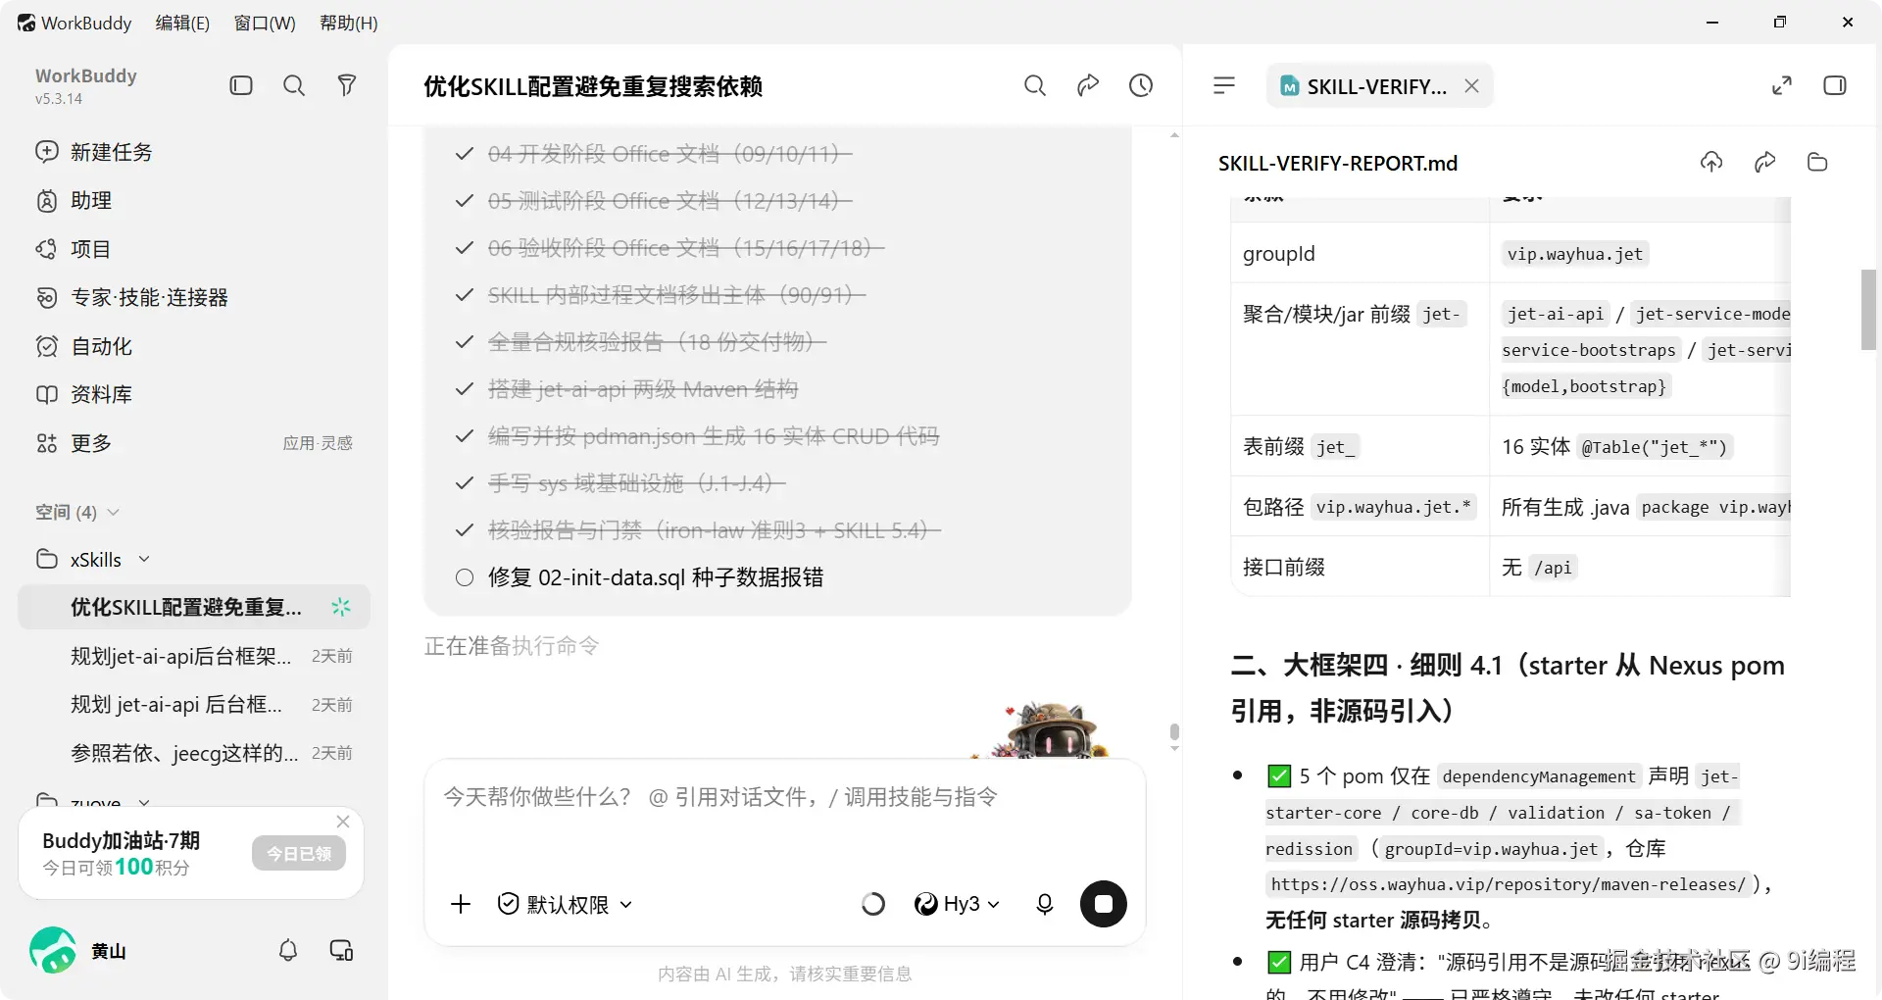This screenshot has width=1882, height=1000.
Task: Search within the conversation header
Action: [x=1035, y=86]
